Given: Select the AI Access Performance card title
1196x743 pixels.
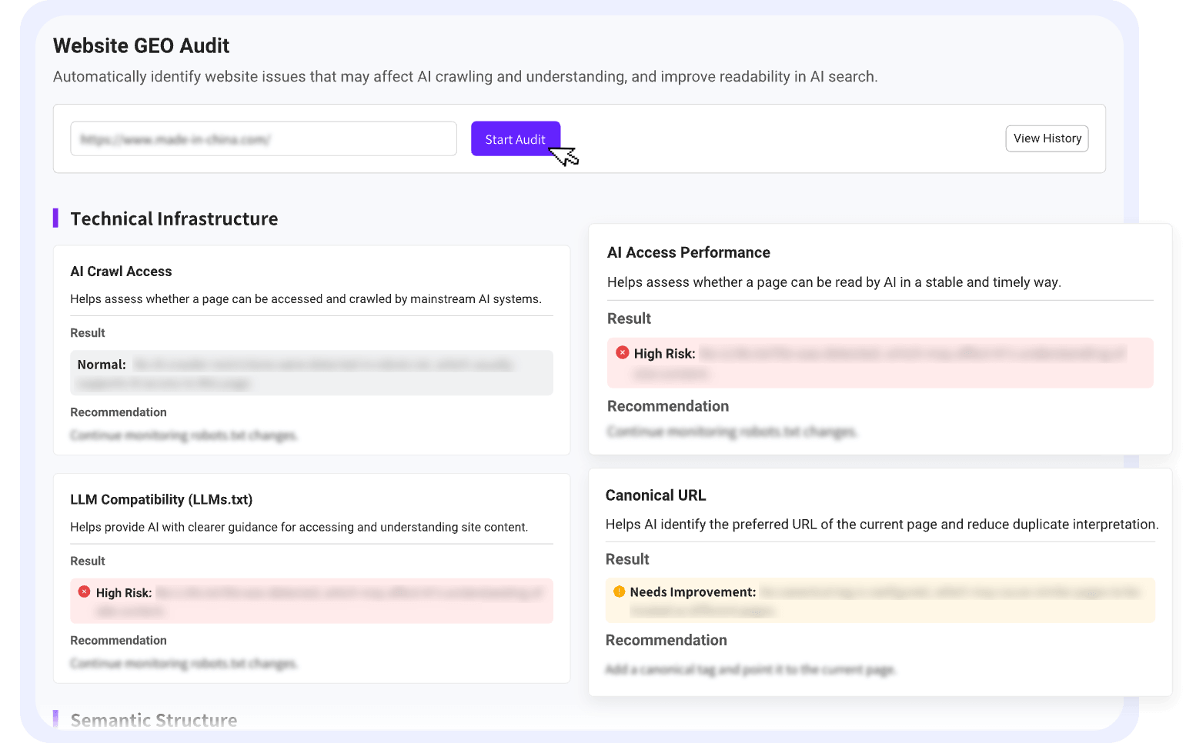Looking at the screenshot, I should pos(688,252).
